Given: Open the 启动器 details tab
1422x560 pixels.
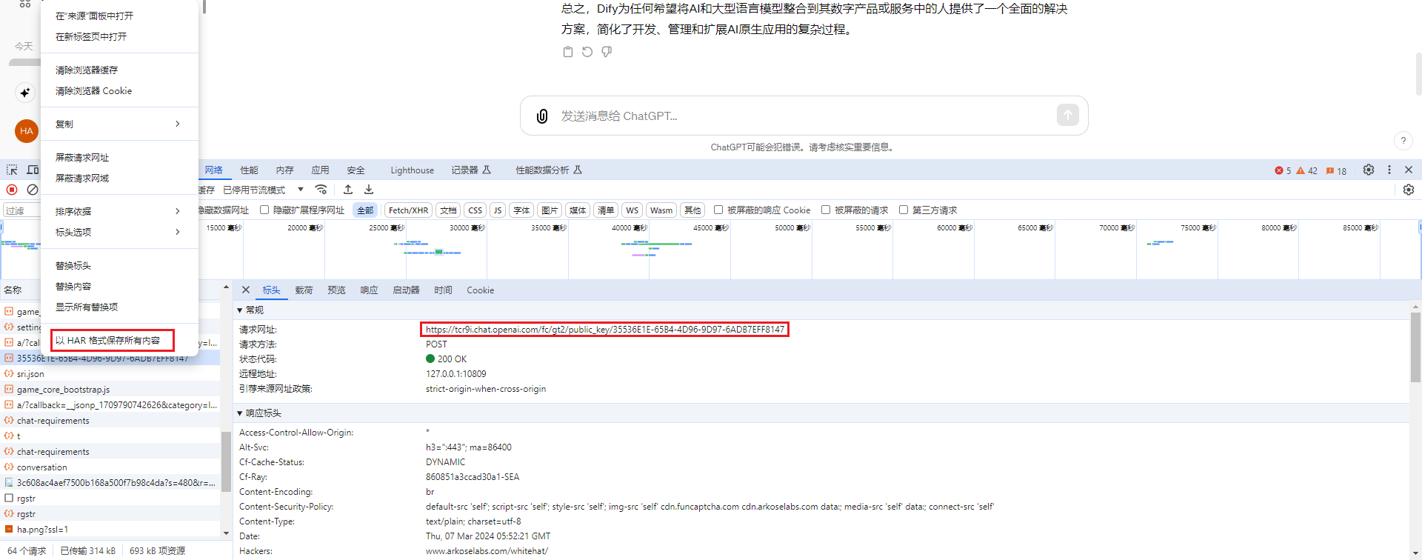Looking at the screenshot, I should (x=406, y=290).
